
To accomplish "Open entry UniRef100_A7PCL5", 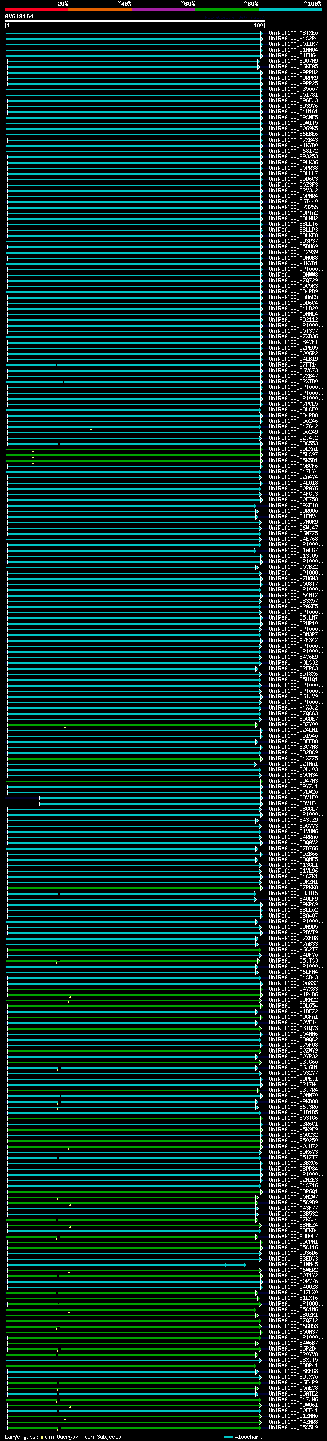I will pyautogui.click(x=293, y=404).
